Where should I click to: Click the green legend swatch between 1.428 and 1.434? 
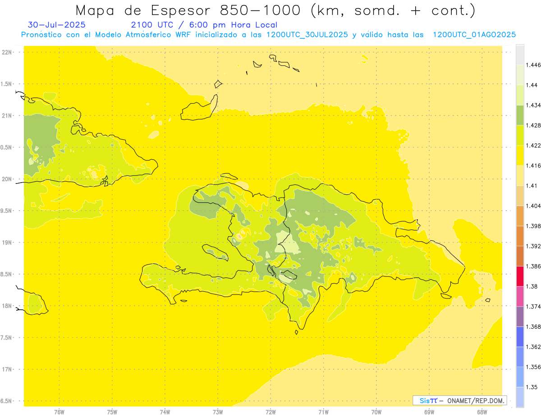(x=520, y=115)
